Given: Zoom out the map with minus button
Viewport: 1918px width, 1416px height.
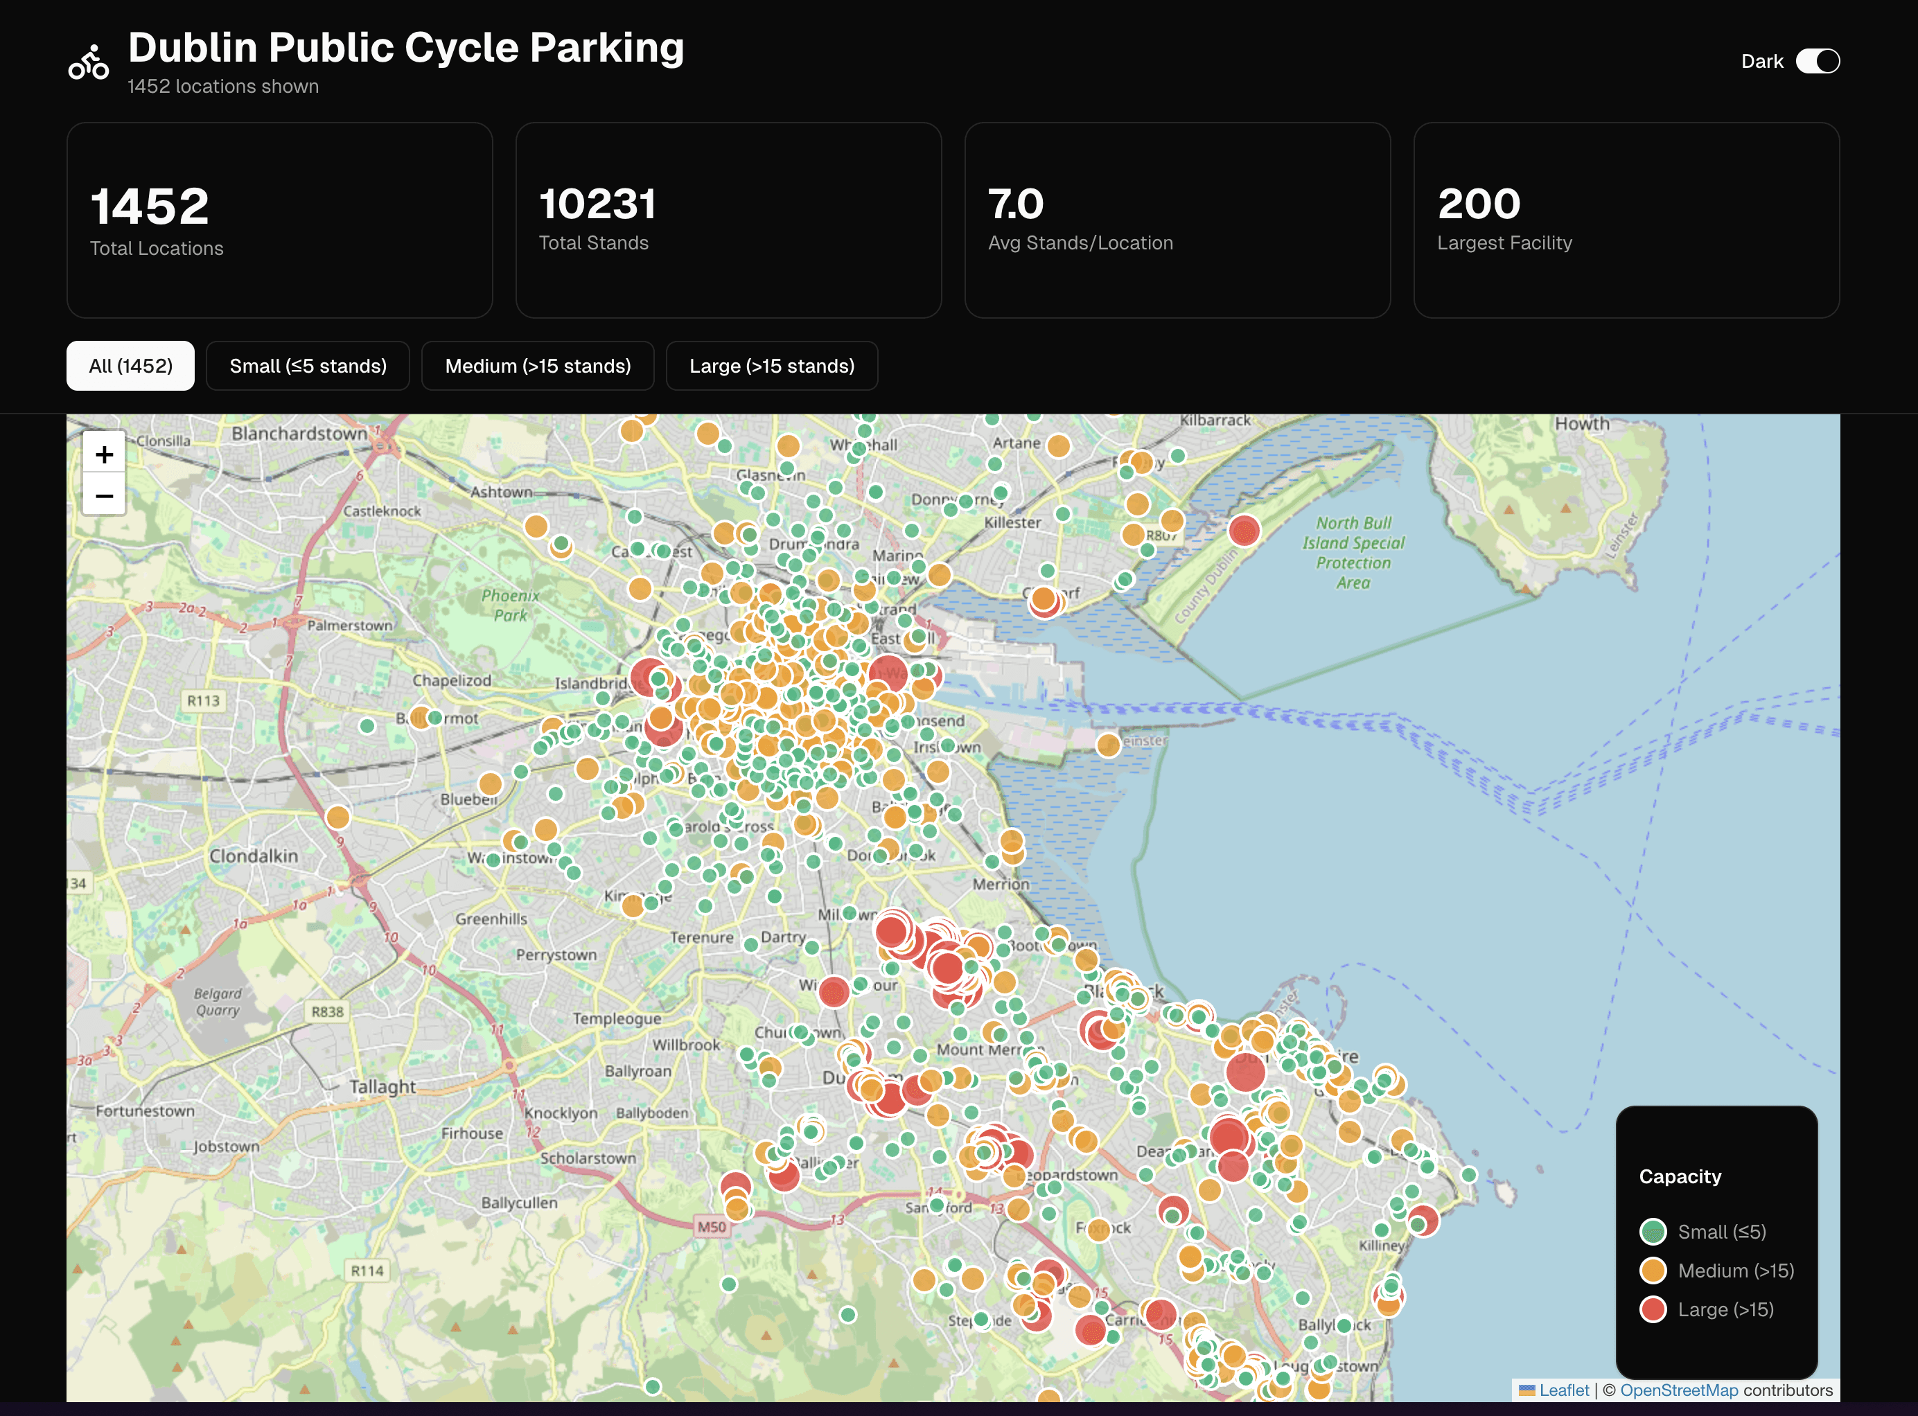Looking at the screenshot, I should coord(104,495).
